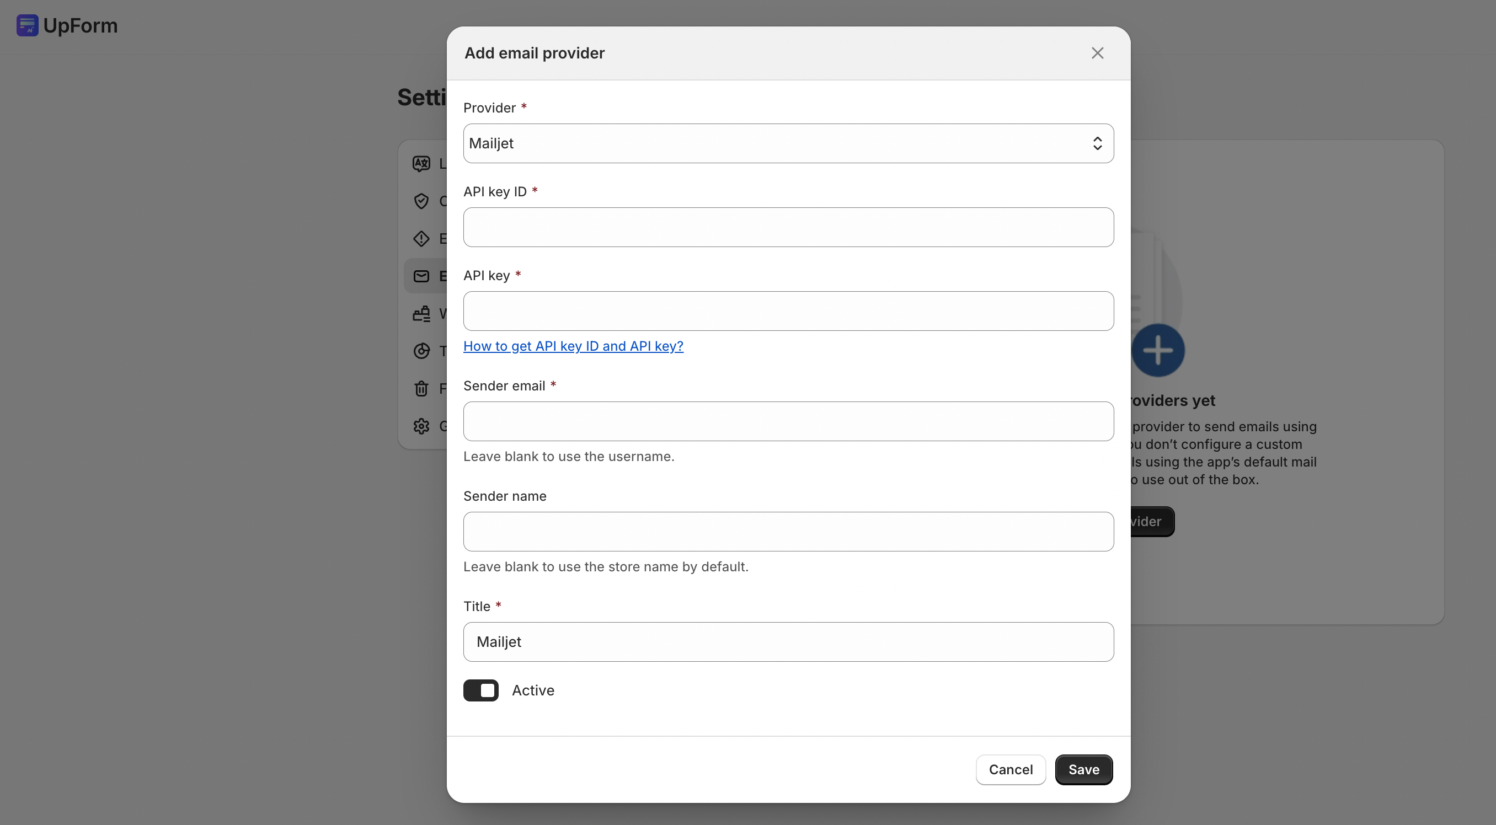Click the UpForm brand name text
This screenshot has width=1496, height=825.
(x=80, y=25)
